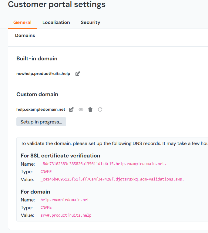Click the newhelp.productfruits.help domain text

click(x=43, y=74)
